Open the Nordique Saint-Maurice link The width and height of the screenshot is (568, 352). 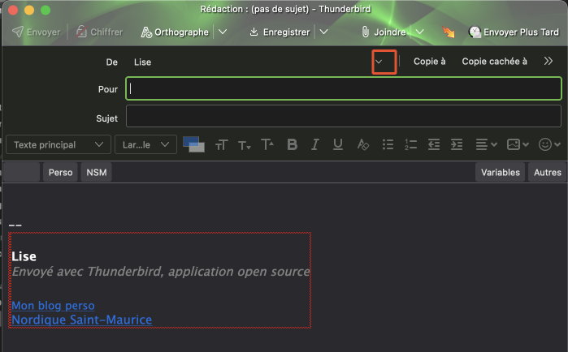[81, 320]
